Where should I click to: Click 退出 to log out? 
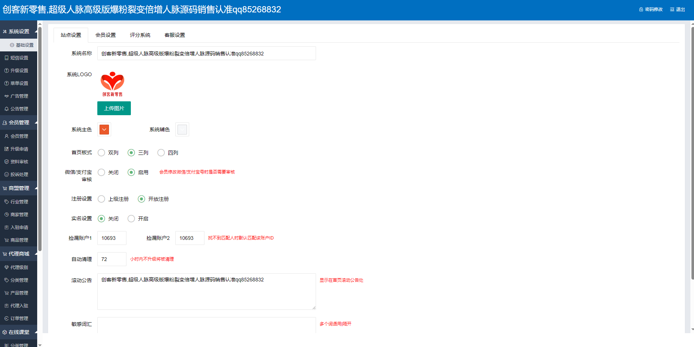click(x=679, y=9)
